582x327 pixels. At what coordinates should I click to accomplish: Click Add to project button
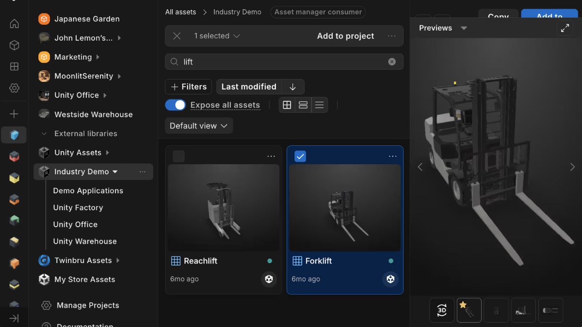[x=345, y=36]
